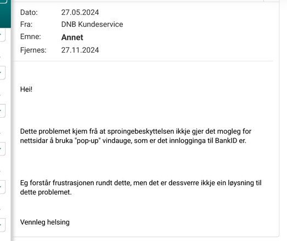Click the green sidebar panel
The height and width of the screenshot is (241, 287).
[5, 14]
